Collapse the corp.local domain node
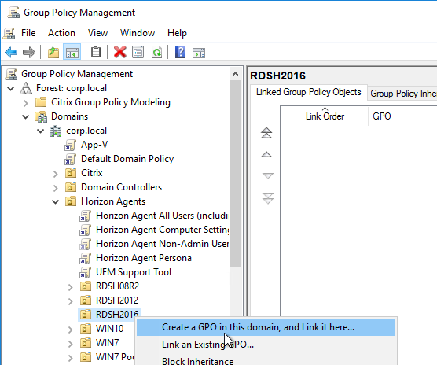Image resolution: width=437 pixels, height=365 pixels. tap(41, 131)
